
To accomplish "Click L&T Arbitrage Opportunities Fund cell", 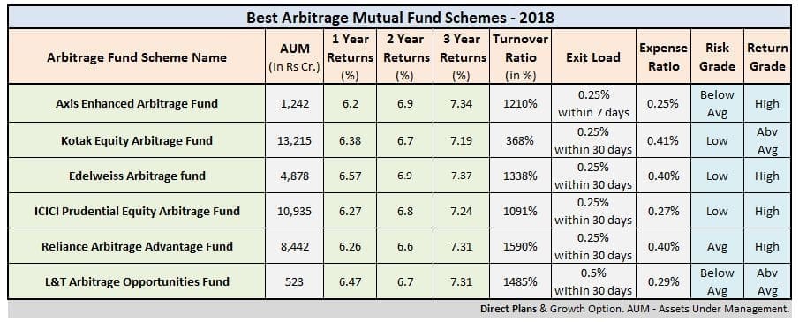I will click(x=137, y=281).
